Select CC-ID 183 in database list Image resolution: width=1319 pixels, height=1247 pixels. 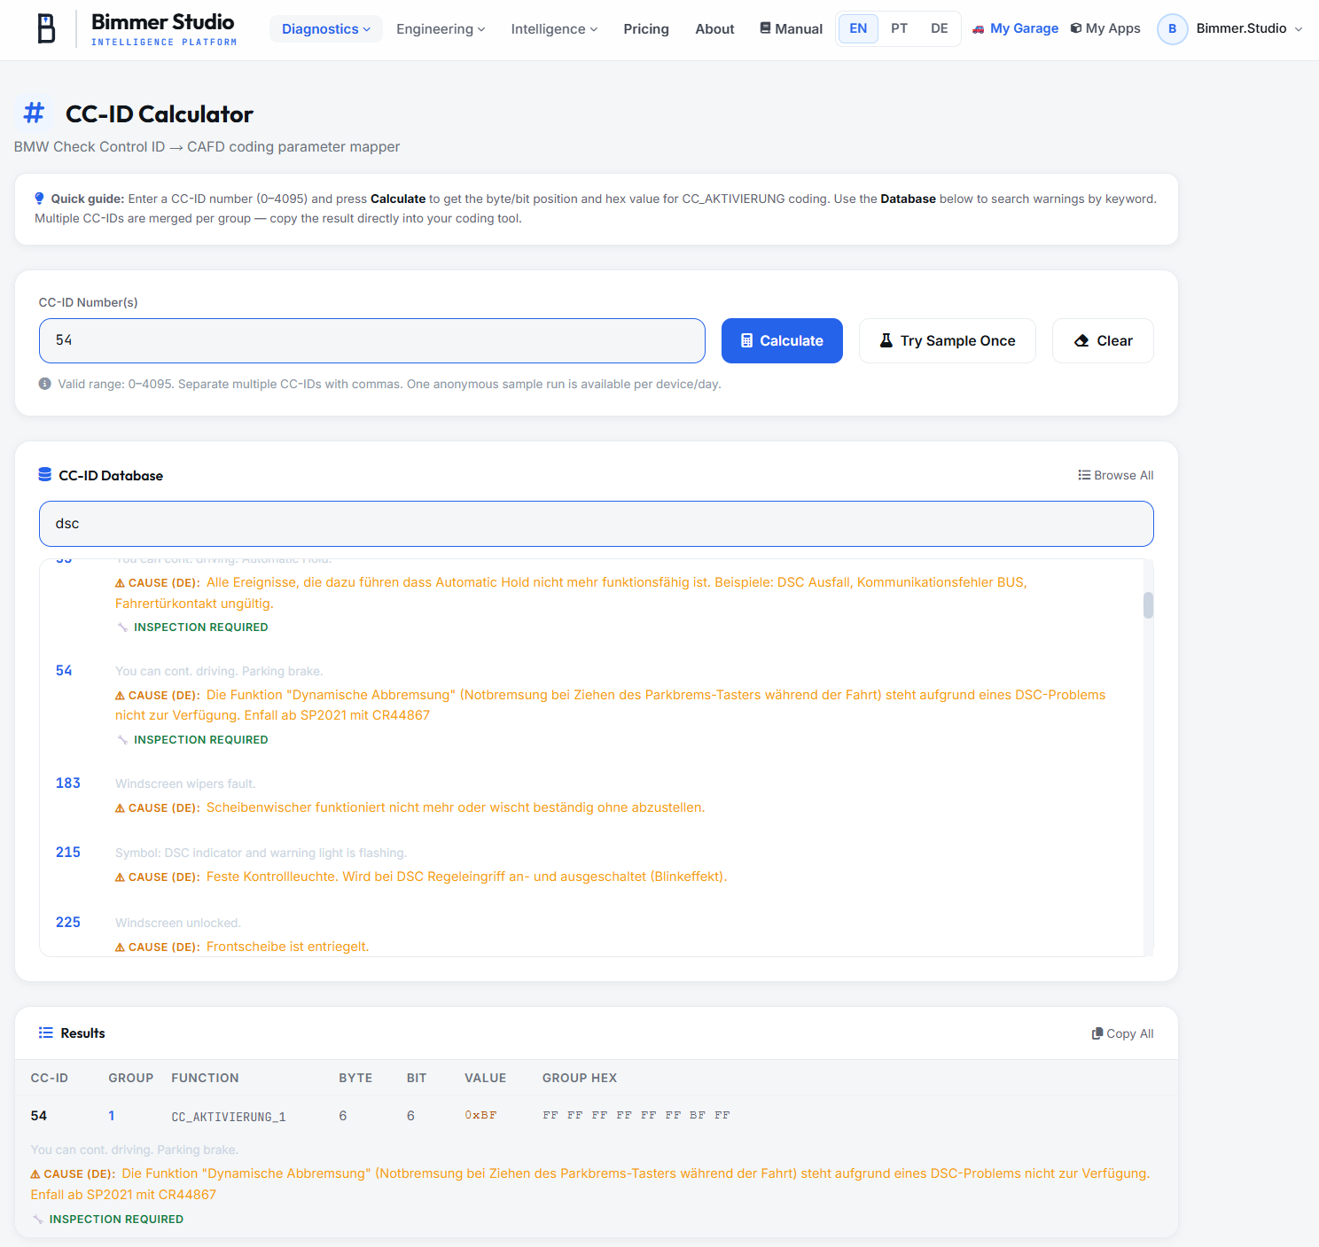[x=68, y=783]
